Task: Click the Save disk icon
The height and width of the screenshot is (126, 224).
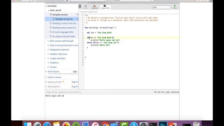Action: point(85,6)
